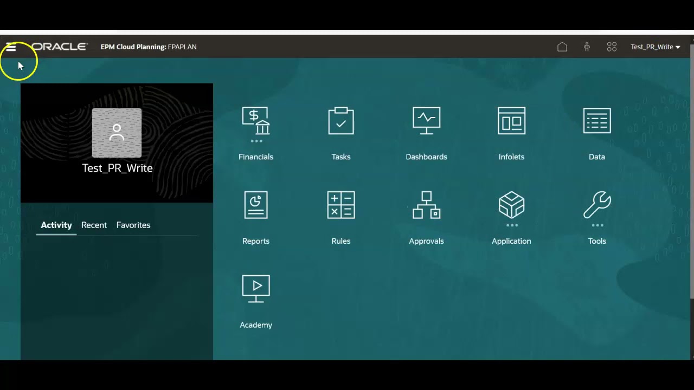The image size is (694, 390).
Task: Open the Dashboards monitor icon
Action: pos(426,120)
